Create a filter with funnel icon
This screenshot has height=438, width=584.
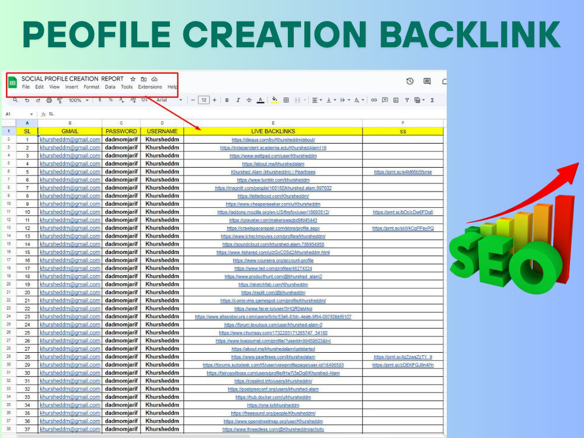(407, 100)
